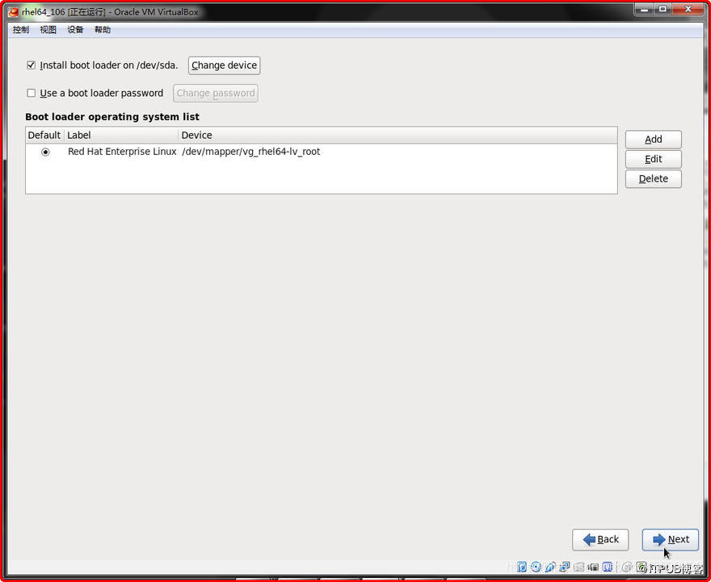
Task: Click the Label column header
Action: pyautogui.click(x=121, y=135)
